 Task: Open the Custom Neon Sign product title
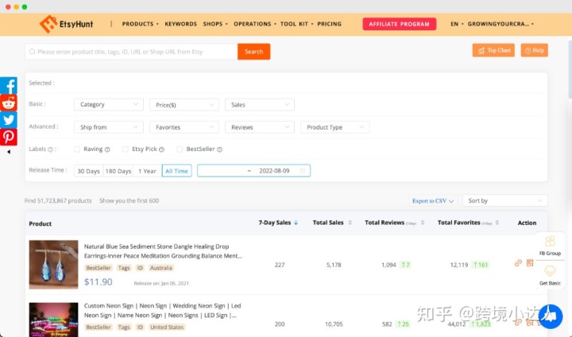[x=162, y=310]
